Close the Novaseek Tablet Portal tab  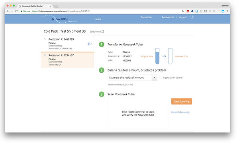point(51,6)
